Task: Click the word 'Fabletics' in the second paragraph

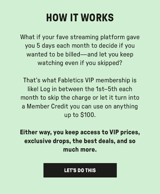Action: tap(71, 80)
